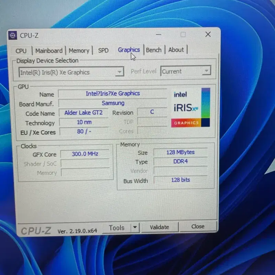
Task: Click the empty Cores field
Action: [152, 131]
